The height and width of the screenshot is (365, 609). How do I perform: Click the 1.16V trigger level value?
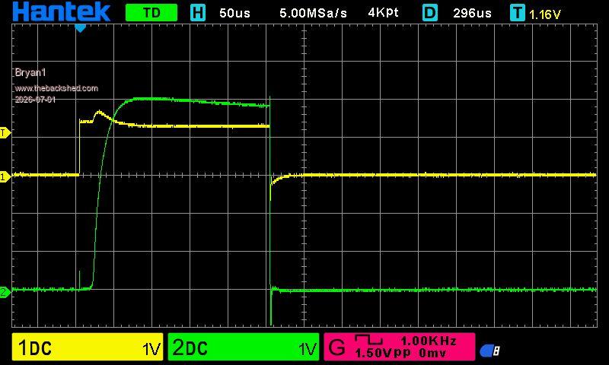pyautogui.click(x=544, y=14)
